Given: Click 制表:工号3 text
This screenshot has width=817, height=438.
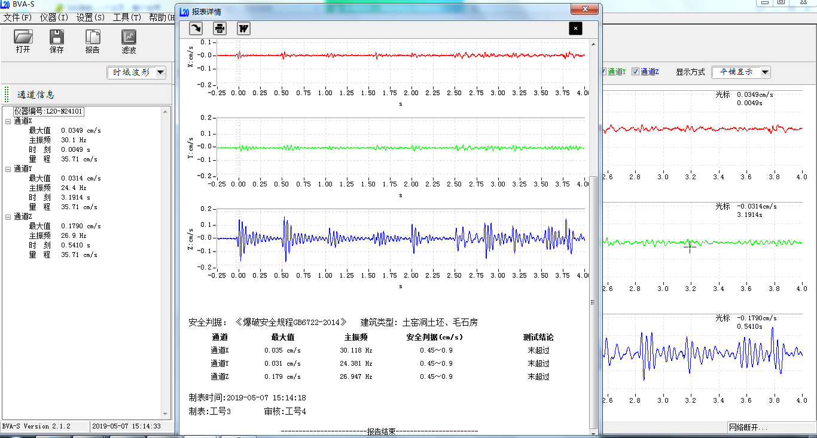Looking at the screenshot, I should [209, 411].
